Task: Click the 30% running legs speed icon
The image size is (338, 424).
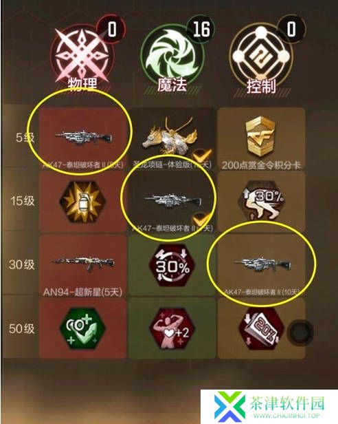Action: 261,202
